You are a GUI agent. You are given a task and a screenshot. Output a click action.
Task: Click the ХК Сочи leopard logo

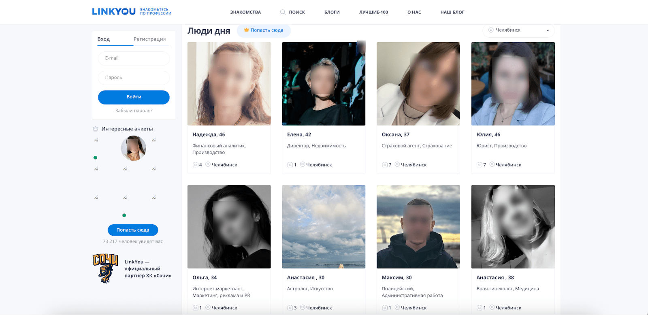(105, 268)
